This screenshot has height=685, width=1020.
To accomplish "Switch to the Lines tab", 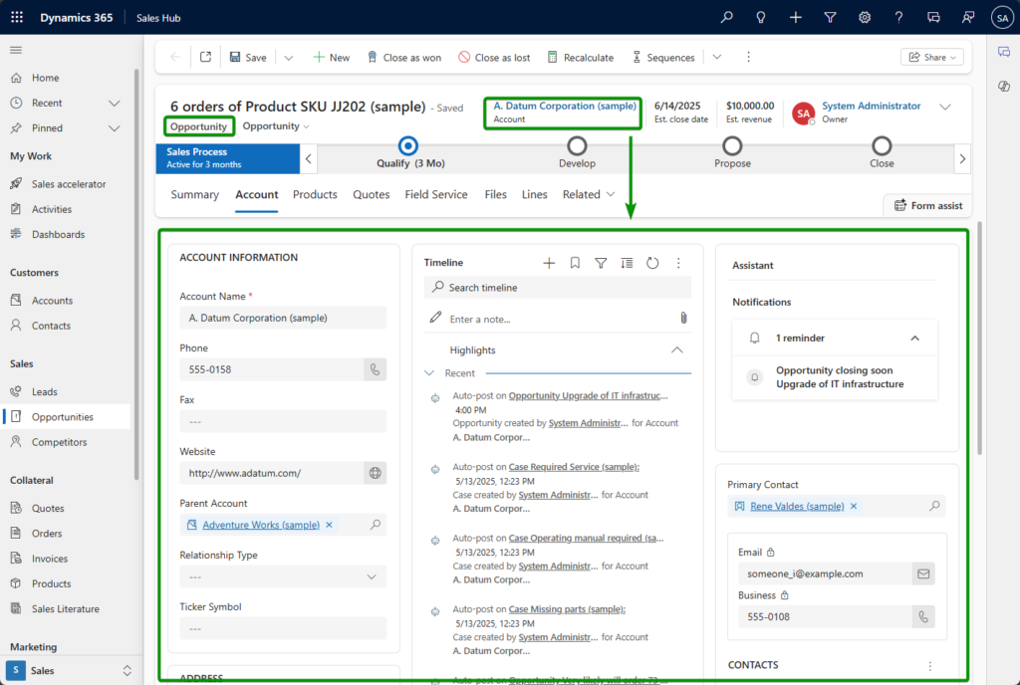I will pyautogui.click(x=534, y=194).
